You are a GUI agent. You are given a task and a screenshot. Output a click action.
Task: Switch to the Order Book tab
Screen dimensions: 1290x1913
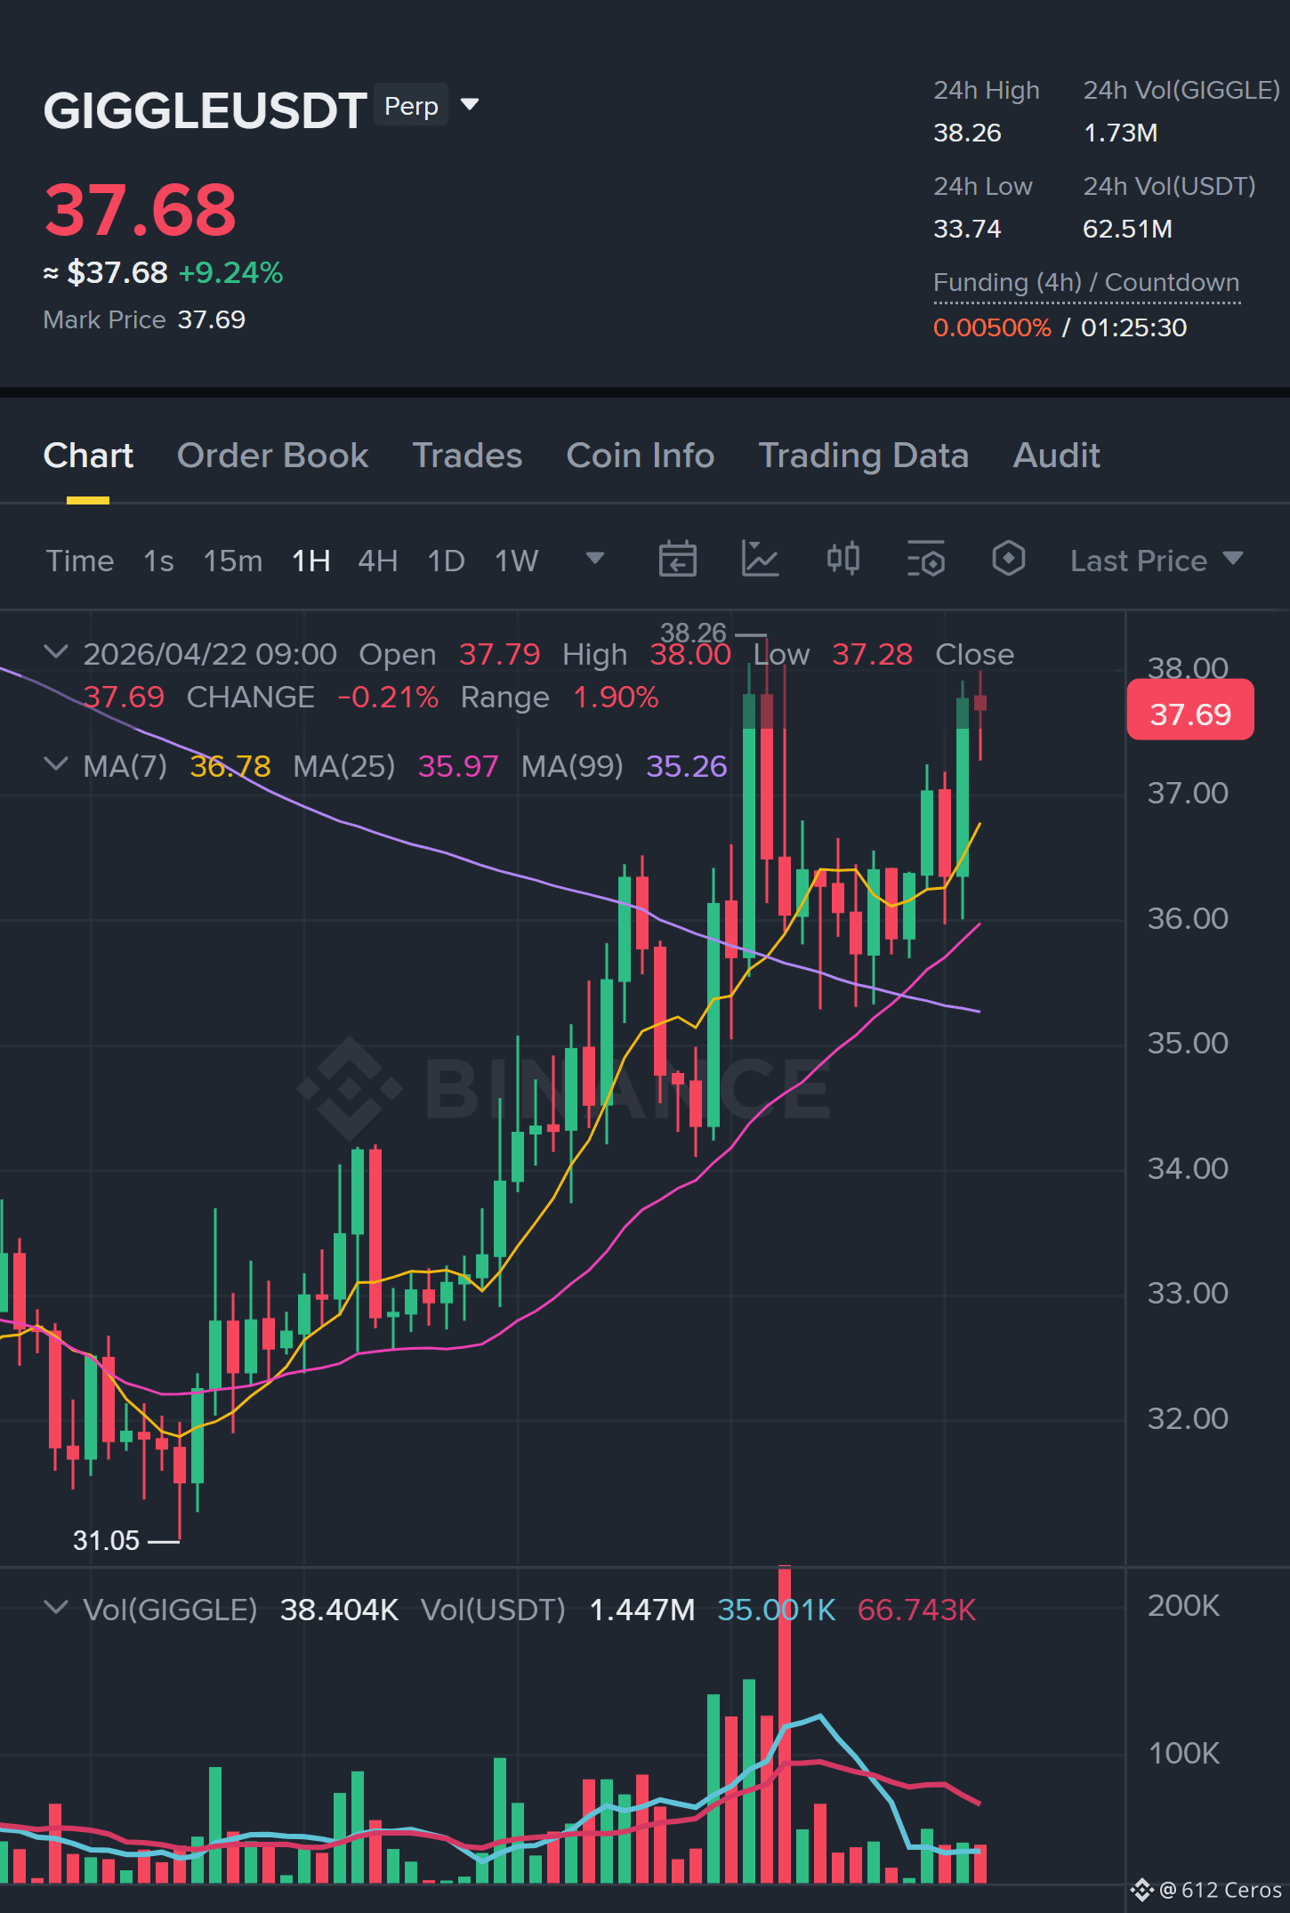(x=272, y=456)
